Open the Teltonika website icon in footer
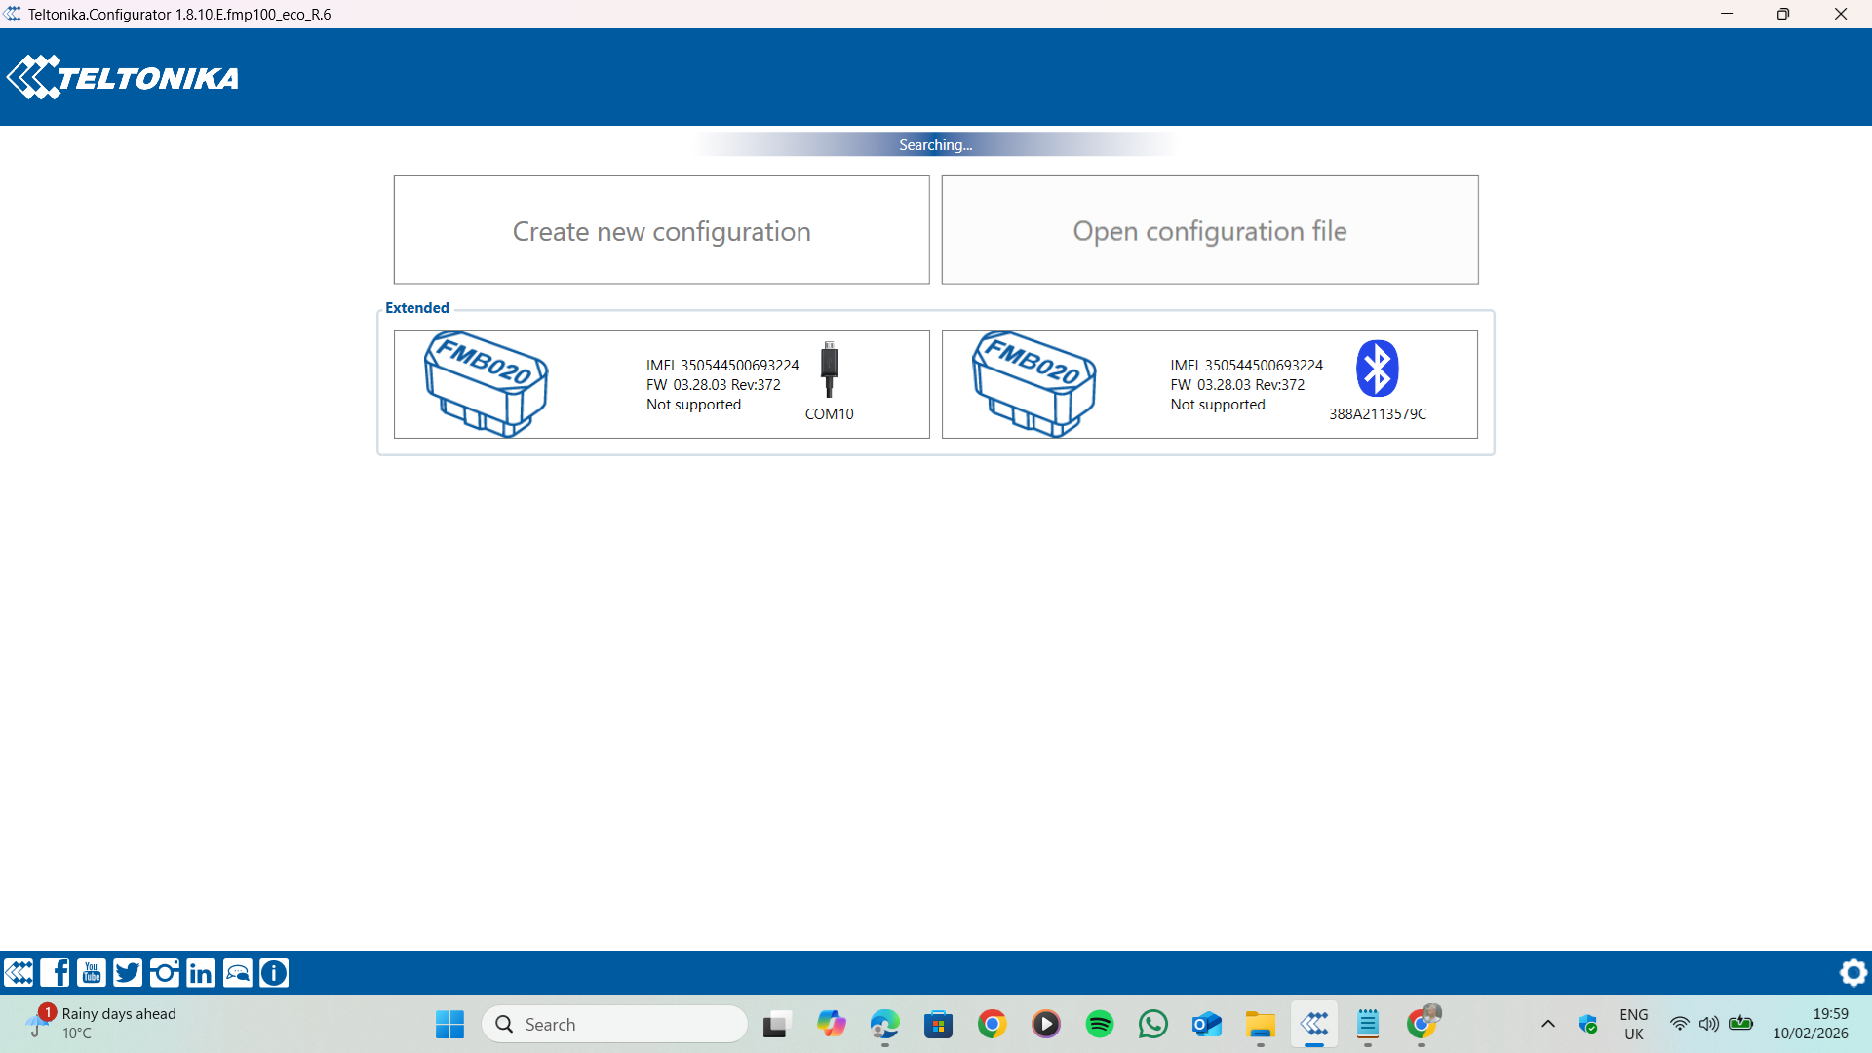 [x=19, y=972]
